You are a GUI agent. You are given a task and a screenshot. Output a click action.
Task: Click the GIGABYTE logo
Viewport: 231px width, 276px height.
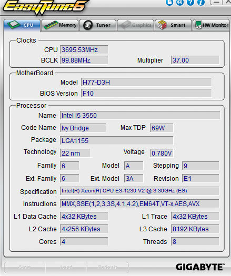point(200,267)
